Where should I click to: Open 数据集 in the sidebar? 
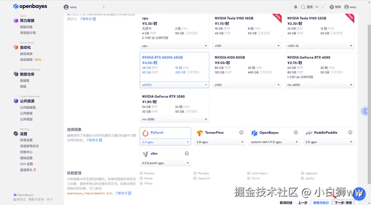(x=24, y=81)
